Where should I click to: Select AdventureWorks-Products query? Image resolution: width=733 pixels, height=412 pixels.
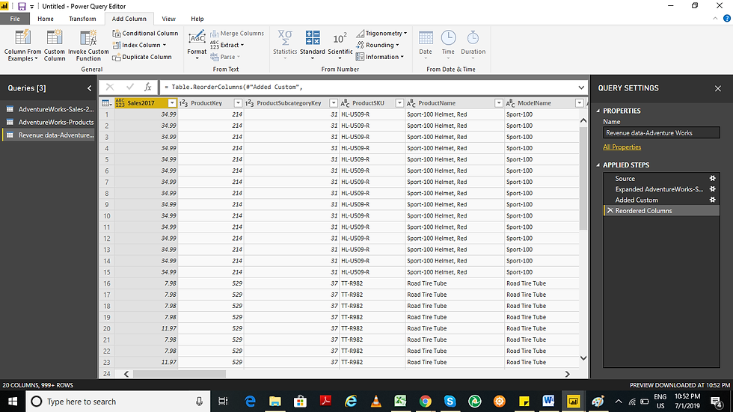point(49,122)
